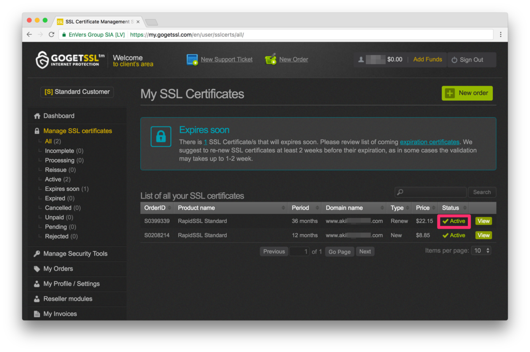
Task: Click the $0.00 balance
Action: (x=394, y=60)
